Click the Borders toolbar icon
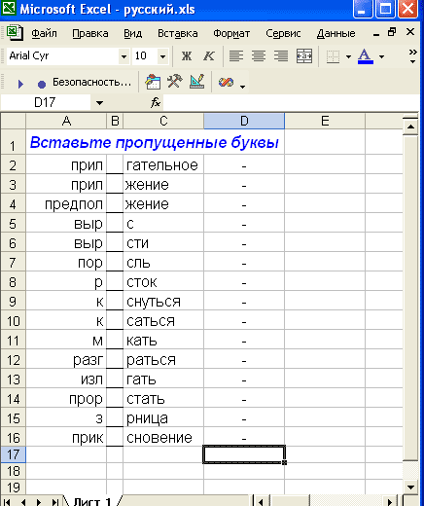The width and height of the screenshot is (424, 506). click(333, 56)
